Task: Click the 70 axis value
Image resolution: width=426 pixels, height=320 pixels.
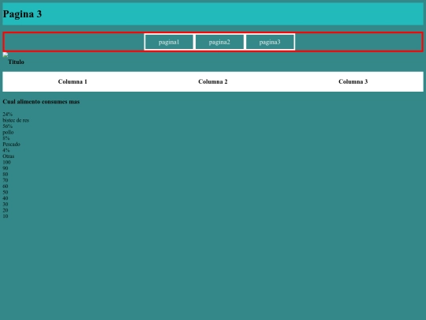Action: point(6,180)
